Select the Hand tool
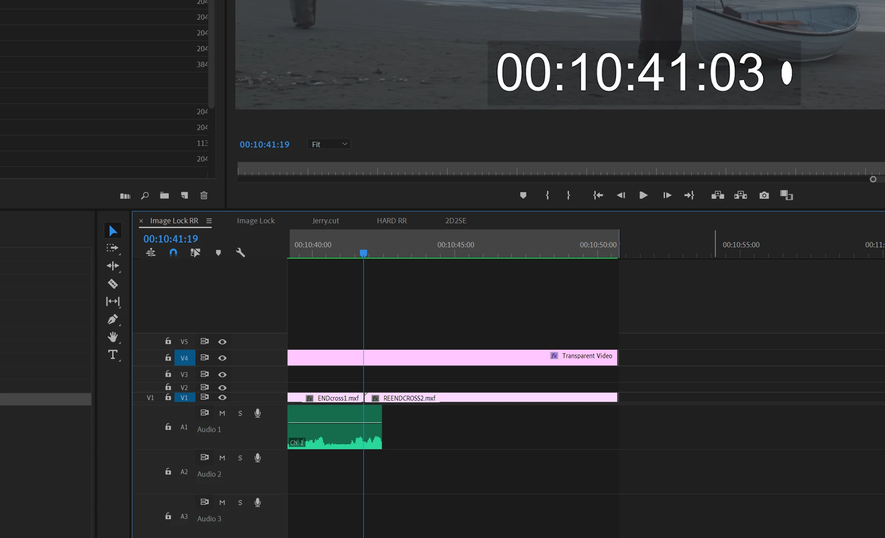Viewport: 885px width, 538px height. [x=113, y=337]
